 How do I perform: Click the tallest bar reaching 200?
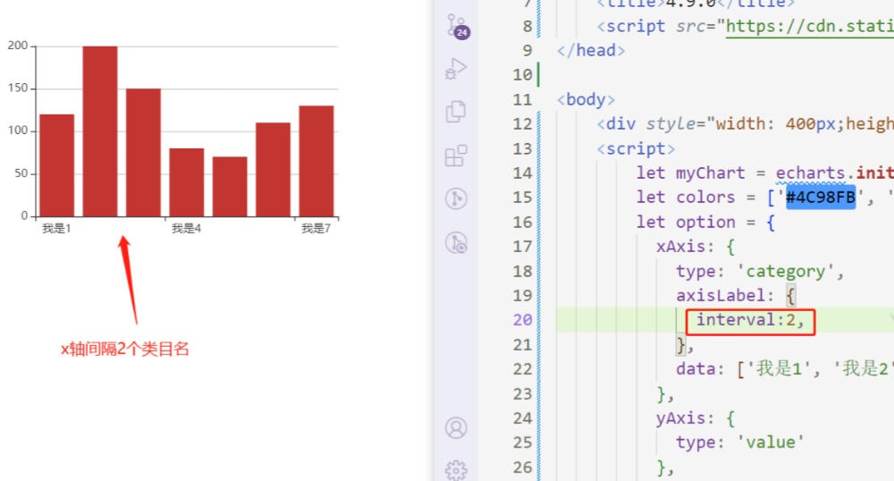click(100, 131)
